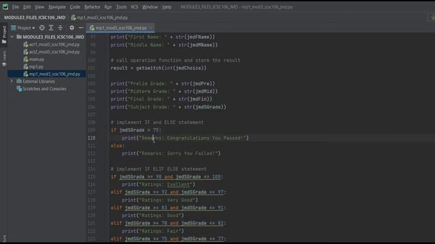Open the Run menu
This screenshot has height=244, width=435.
(x=108, y=7)
